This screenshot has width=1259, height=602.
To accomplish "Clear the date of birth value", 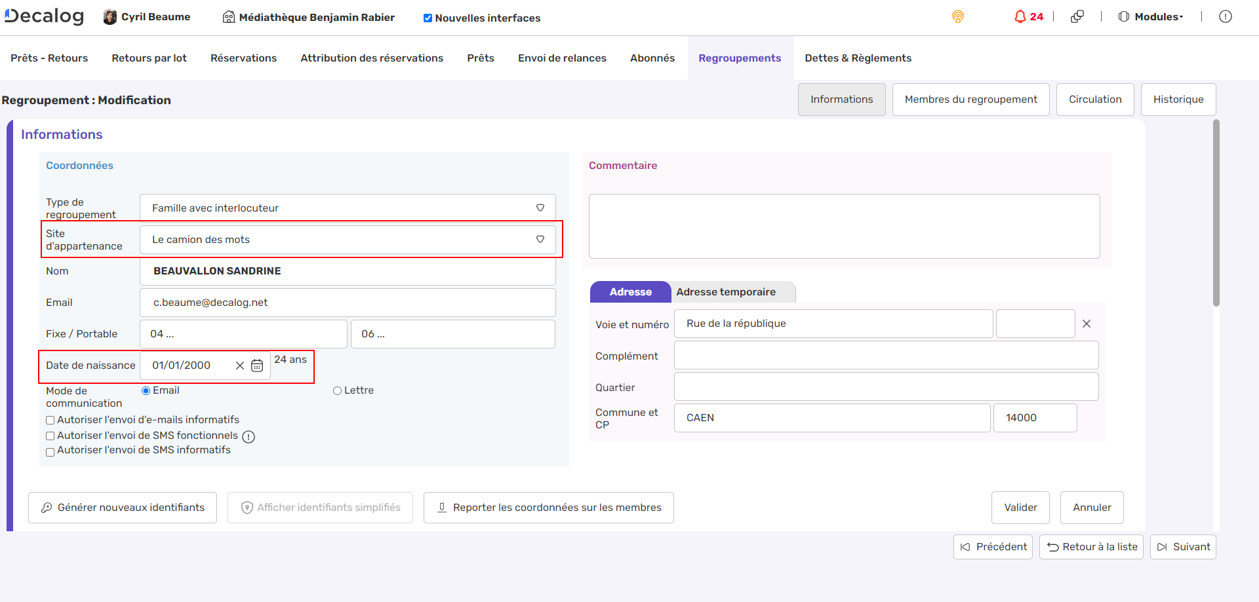I will coord(240,366).
